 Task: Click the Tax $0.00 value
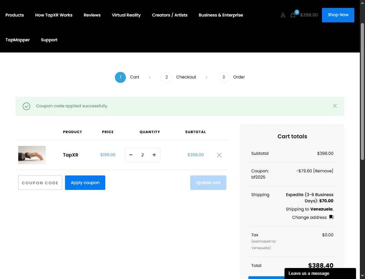point(328,235)
